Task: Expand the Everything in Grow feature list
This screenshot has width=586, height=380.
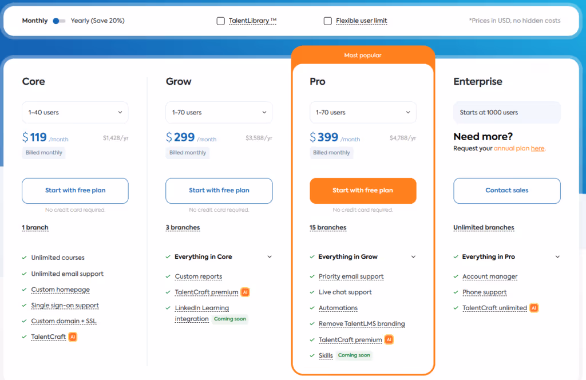Action: [413, 256]
